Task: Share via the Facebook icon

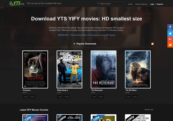Action: tap(170, 27)
